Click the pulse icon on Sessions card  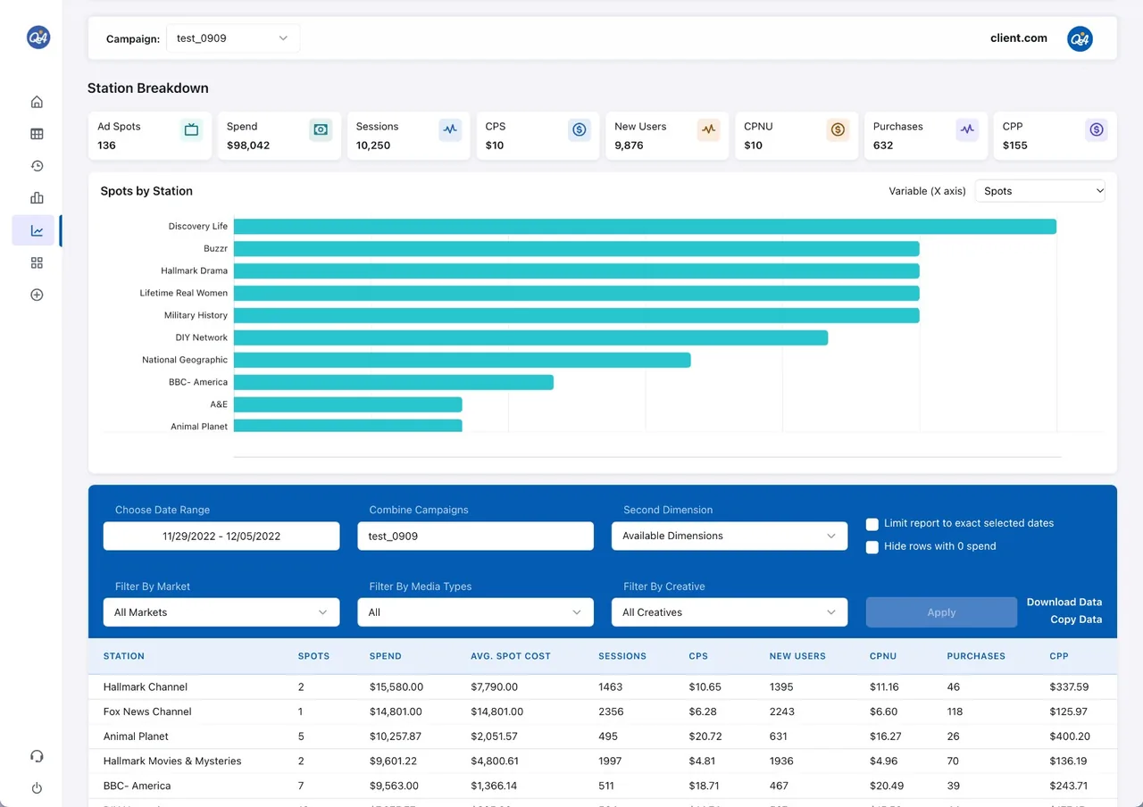tap(450, 129)
